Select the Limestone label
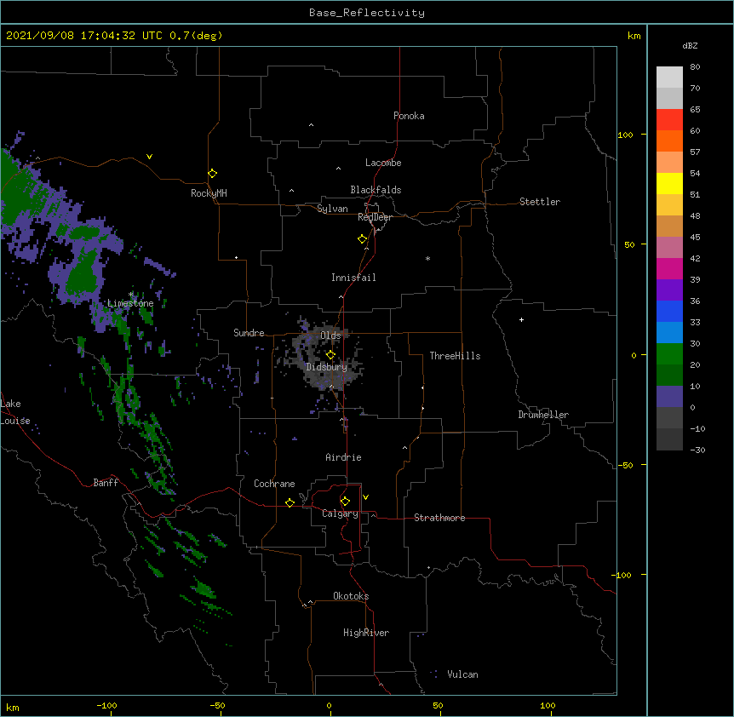The height and width of the screenshot is (717, 734). [130, 303]
